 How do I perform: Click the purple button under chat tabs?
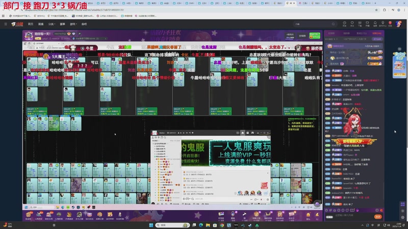377,39
